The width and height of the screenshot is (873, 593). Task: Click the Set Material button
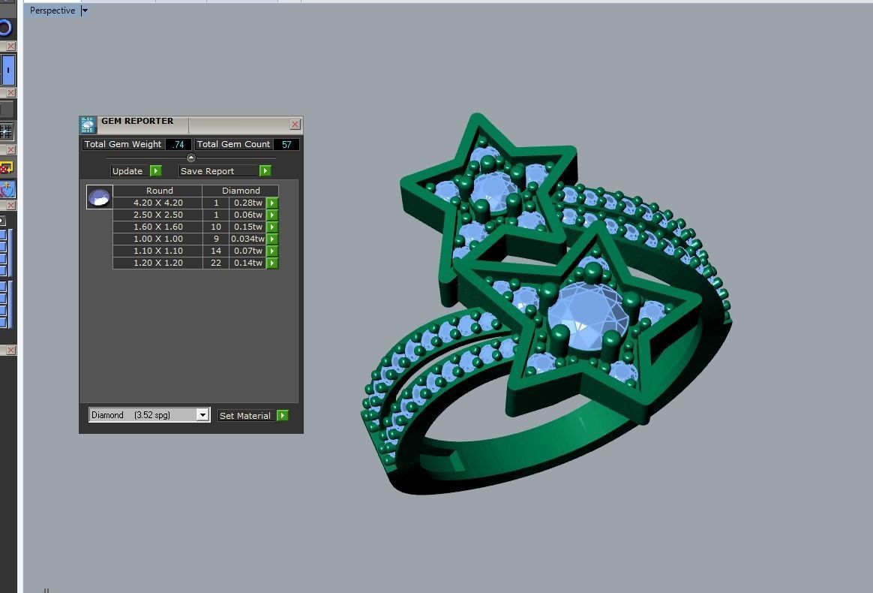[253, 416]
